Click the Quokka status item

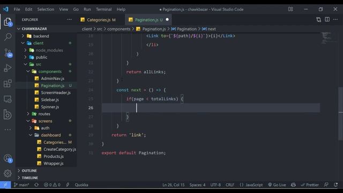click(x=81, y=185)
